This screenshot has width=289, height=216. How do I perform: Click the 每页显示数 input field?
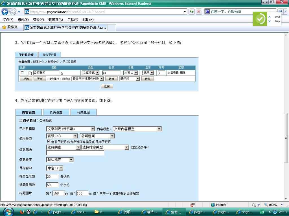tap(52, 177)
